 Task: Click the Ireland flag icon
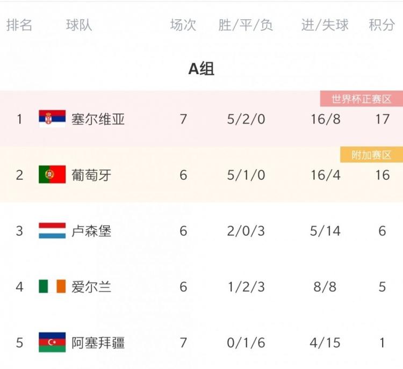[x=52, y=287]
